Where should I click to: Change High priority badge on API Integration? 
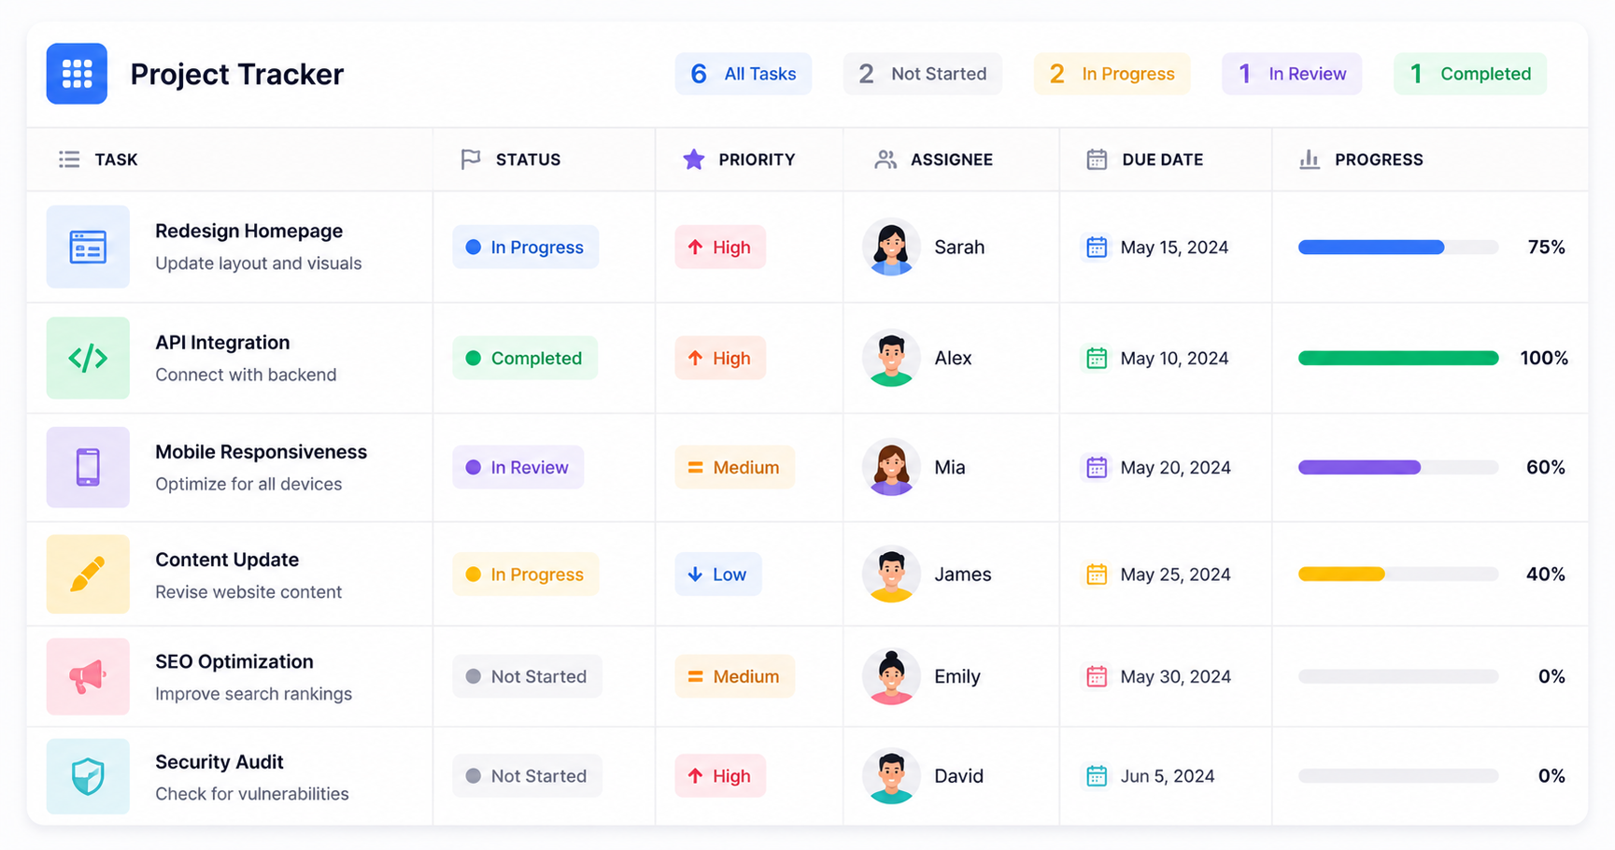[x=720, y=358]
